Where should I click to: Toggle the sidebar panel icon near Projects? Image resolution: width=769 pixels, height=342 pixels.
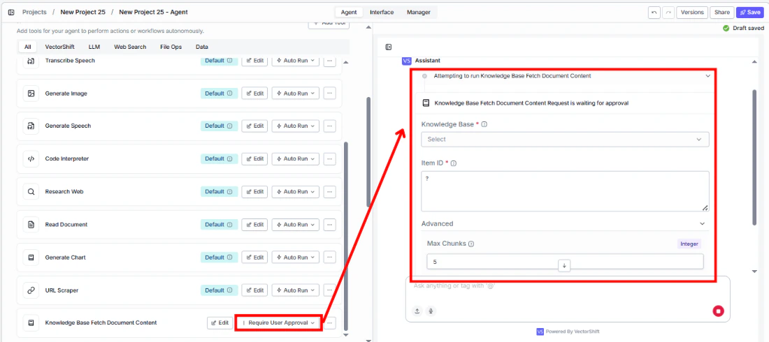pos(11,13)
